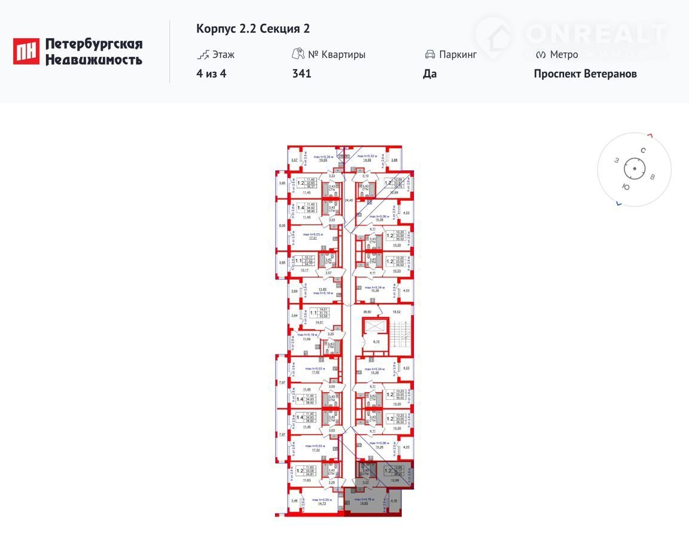Click the car icon beside Паркинг
Screen dimensions: 689x544
(x=430, y=55)
